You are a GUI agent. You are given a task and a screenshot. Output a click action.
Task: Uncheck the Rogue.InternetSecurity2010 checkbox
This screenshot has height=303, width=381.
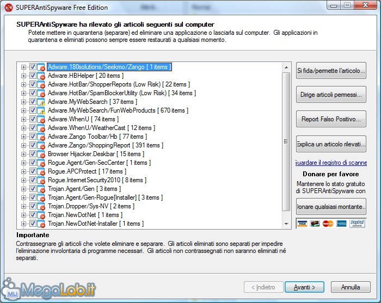click(33, 180)
